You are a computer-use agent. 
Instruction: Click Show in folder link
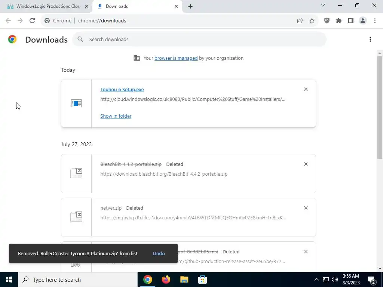point(116,116)
